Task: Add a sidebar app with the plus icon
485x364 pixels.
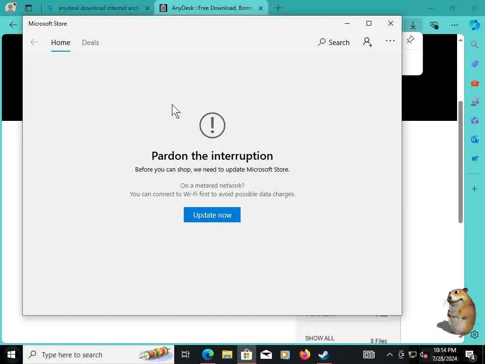Action: [475, 189]
